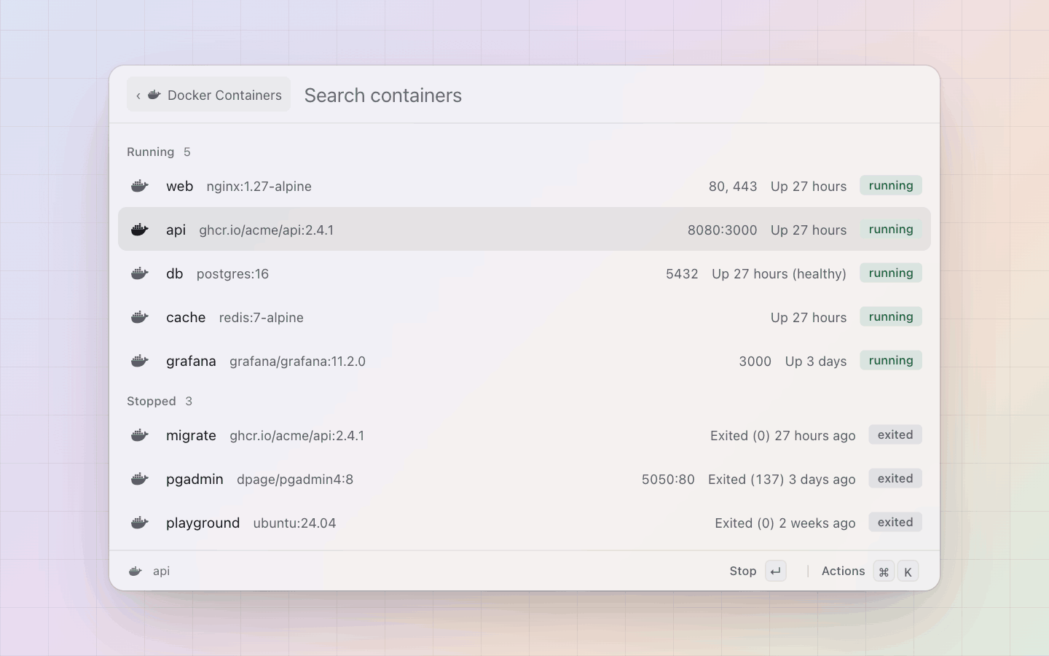Click status Up 27 hours (healthy)

(x=779, y=273)
